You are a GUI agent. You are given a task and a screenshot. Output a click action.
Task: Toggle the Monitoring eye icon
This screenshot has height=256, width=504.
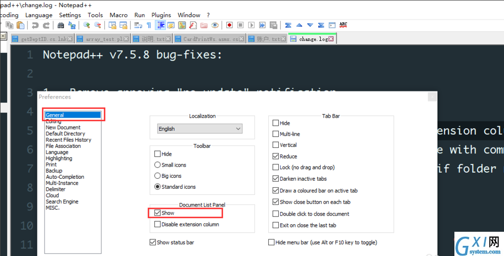tap(215, 25)
